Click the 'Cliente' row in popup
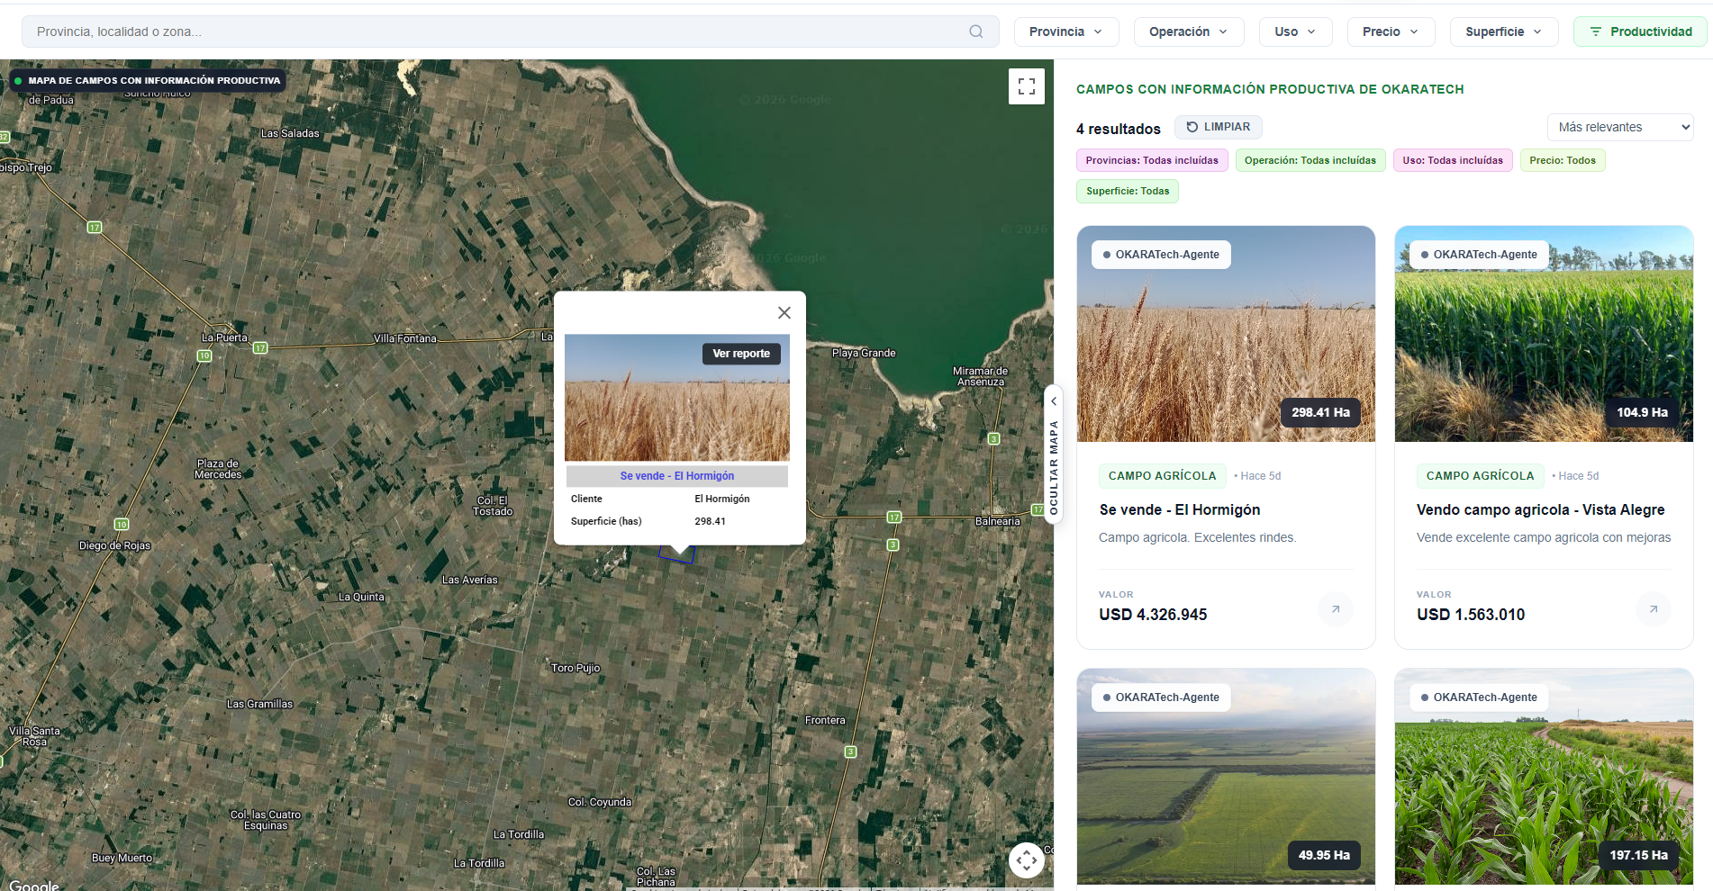1713x891 pixels. (677, 499)
